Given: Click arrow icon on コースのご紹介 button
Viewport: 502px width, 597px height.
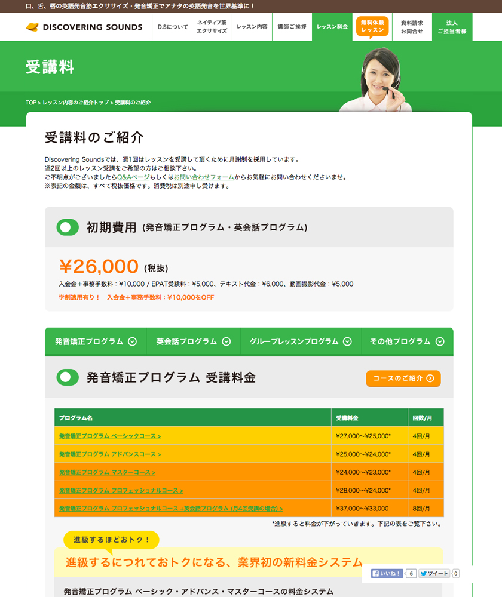Looking at the screenshot, I should pos(430,378).
